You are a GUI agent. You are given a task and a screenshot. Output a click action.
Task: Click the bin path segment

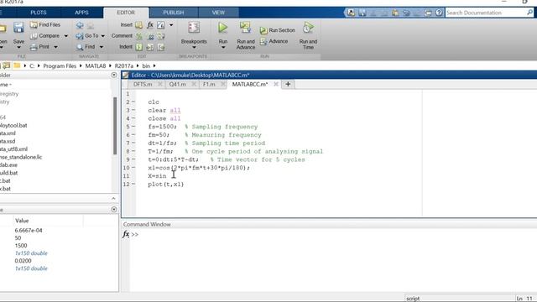146,65
